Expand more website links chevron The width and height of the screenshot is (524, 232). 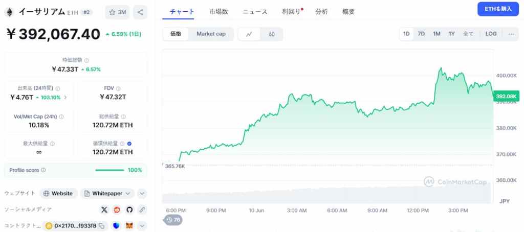(x=142, y=194)
